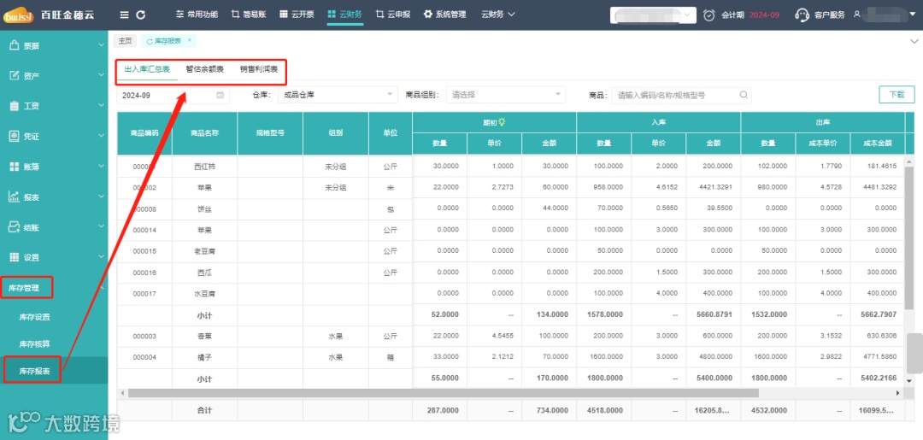Select 云财务 top navigation tab
The height and width of the screenshot is (440, 923).
[x=345, y=15]
